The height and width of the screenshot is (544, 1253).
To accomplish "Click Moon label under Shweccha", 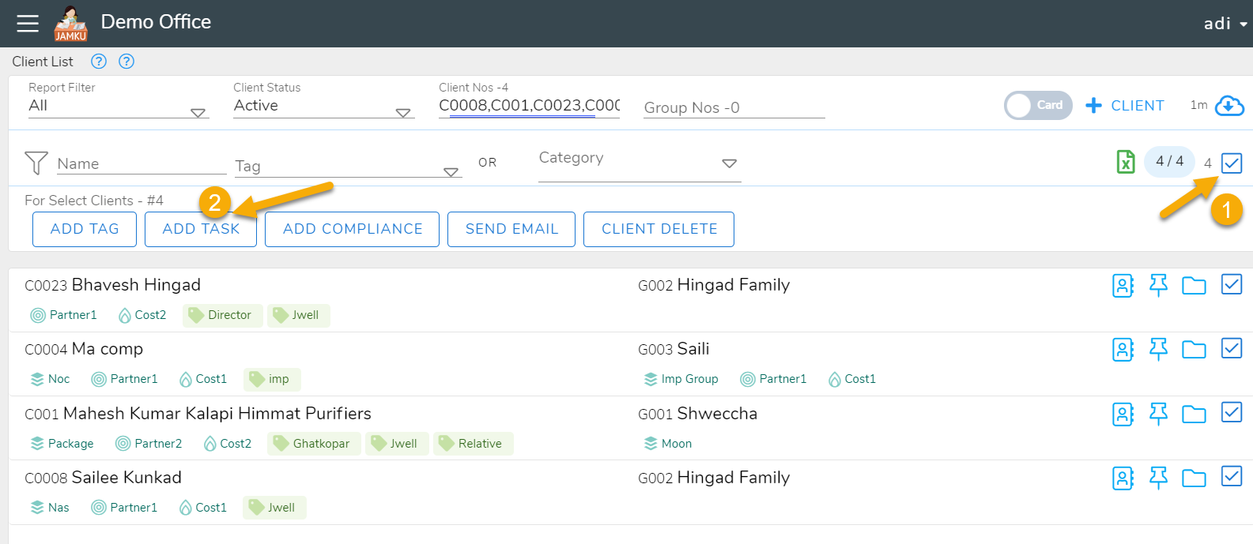I will coord(668,444).
